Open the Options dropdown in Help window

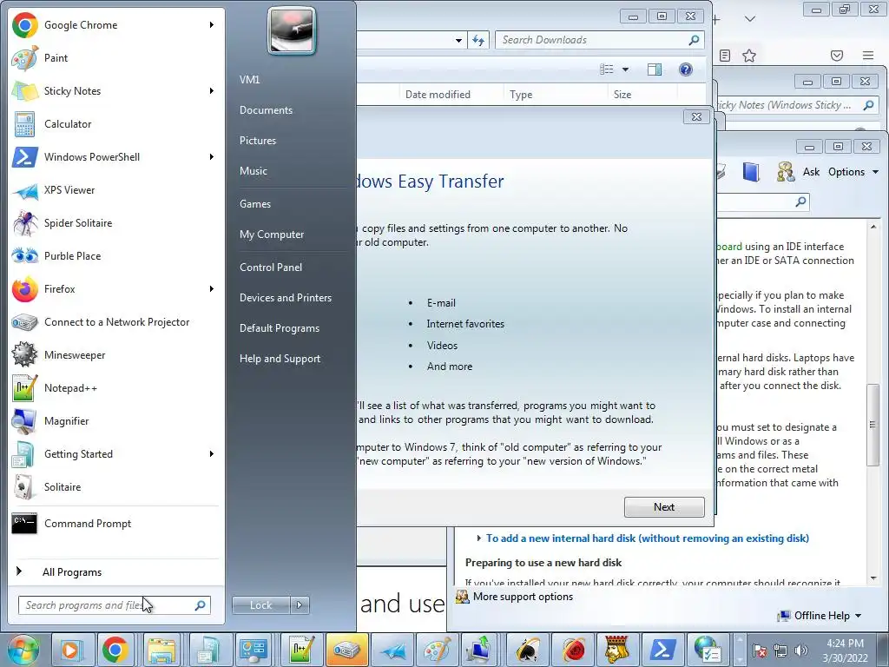[x=853, y=172]
